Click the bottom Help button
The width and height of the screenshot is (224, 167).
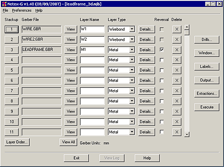tap(147, 158)
